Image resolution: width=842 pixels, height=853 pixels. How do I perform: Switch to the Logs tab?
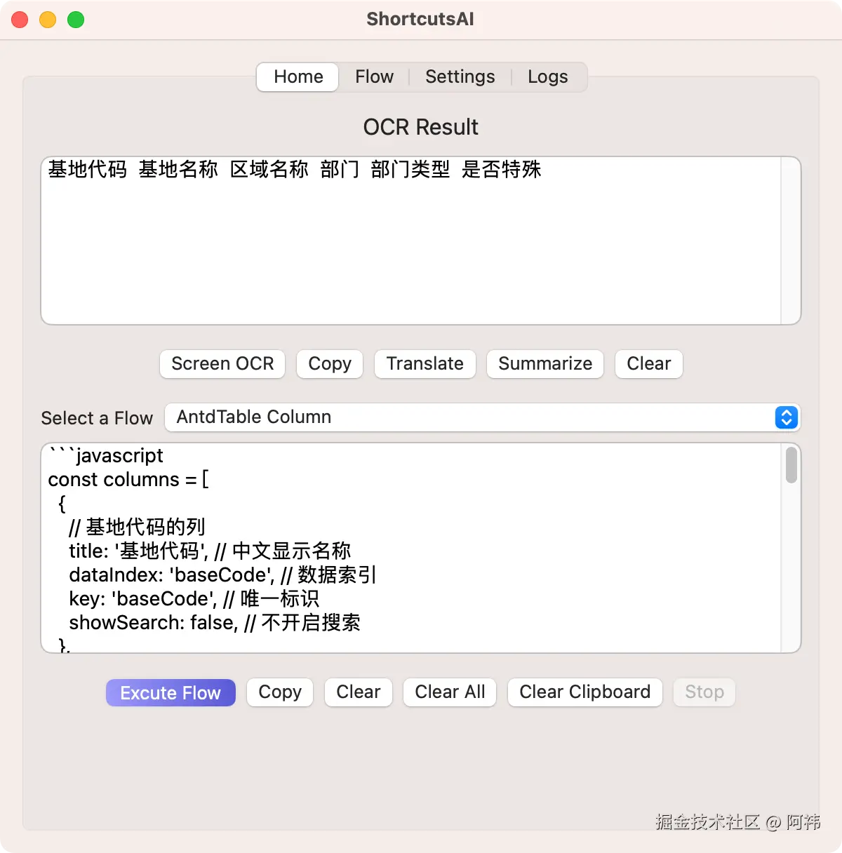[x=548, y=76]
